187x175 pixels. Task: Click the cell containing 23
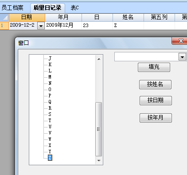coord(97,25)
